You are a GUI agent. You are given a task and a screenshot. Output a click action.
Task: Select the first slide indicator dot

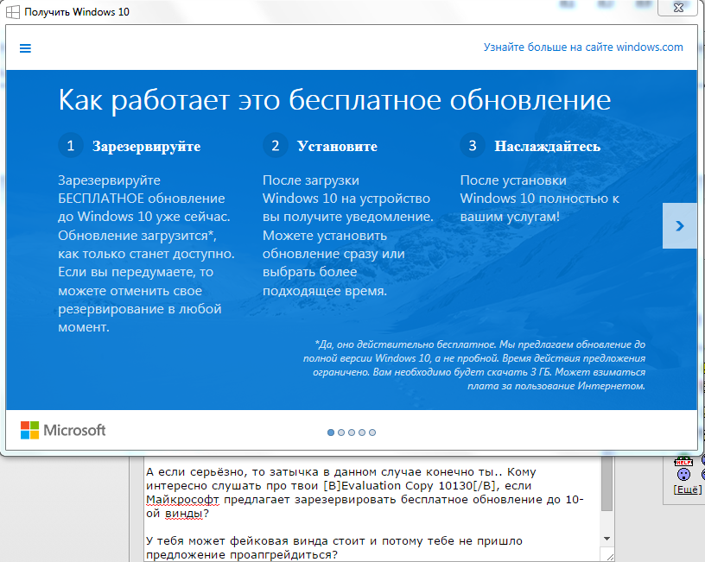click(331, 433)
